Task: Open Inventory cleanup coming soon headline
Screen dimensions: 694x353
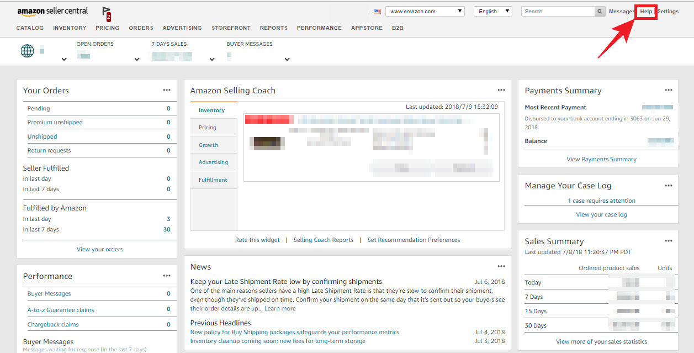Action: coord(278,341)
